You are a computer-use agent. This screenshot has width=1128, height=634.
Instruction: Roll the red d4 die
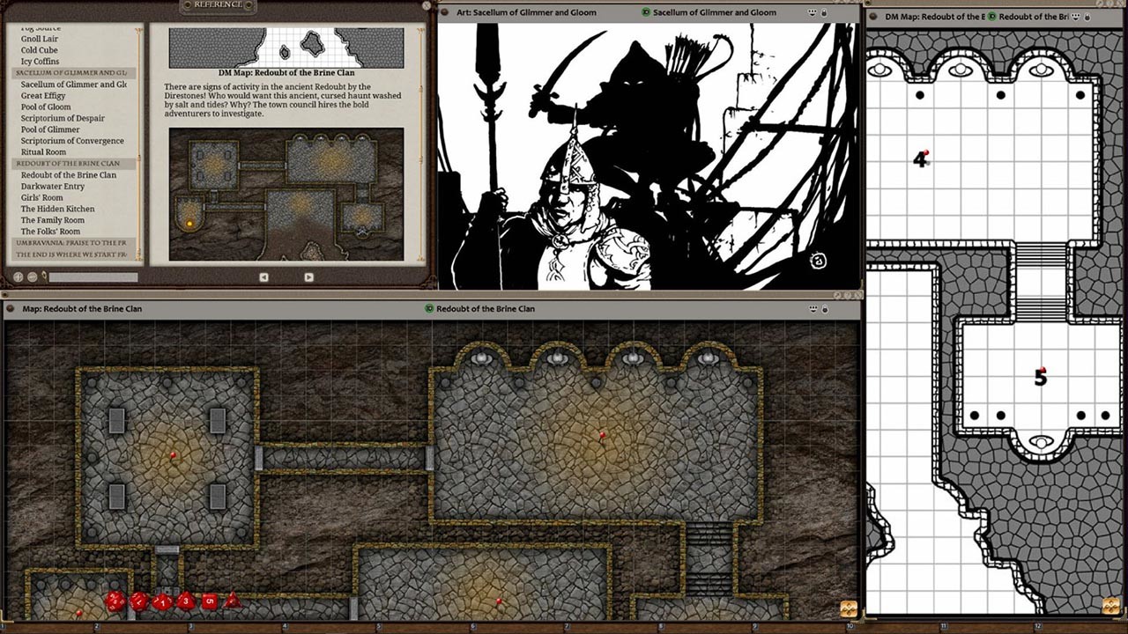click(232, 601)
